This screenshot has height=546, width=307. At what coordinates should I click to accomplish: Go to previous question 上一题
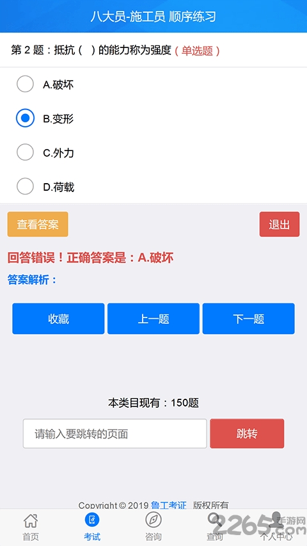(x=153, y=319)
